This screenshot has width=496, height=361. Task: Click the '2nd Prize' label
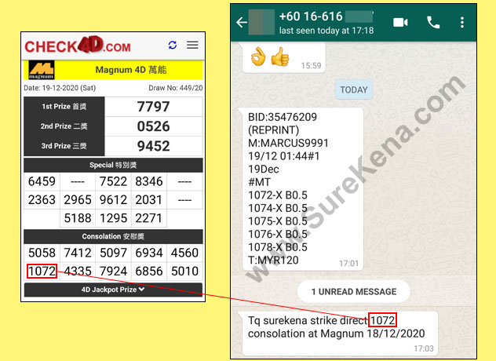pos(64,126)
